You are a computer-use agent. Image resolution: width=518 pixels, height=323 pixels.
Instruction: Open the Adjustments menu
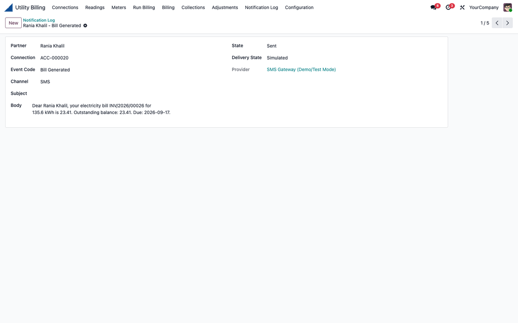tap(225, 7)
